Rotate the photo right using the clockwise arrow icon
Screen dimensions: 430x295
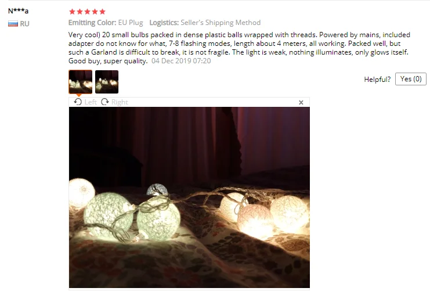(x=105, y=102)
